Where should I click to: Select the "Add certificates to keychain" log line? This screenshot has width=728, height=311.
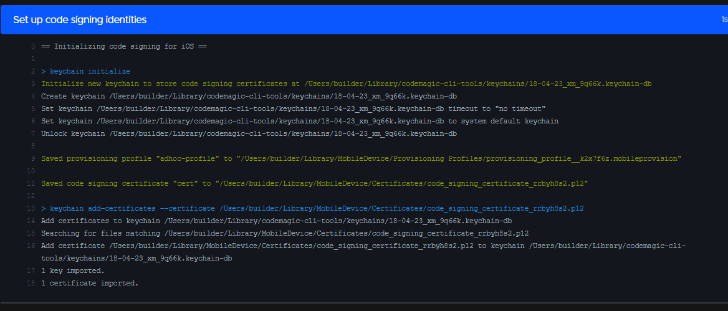pos(277,221)
